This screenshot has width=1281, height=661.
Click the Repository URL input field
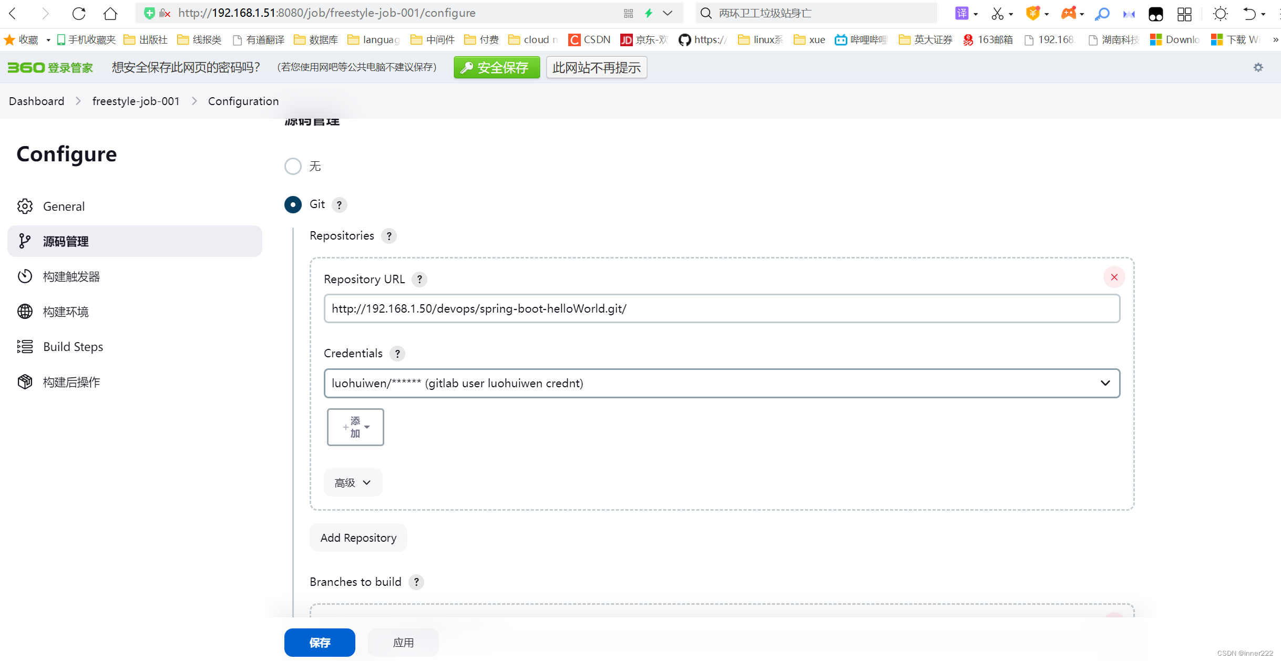click(721, 308)
